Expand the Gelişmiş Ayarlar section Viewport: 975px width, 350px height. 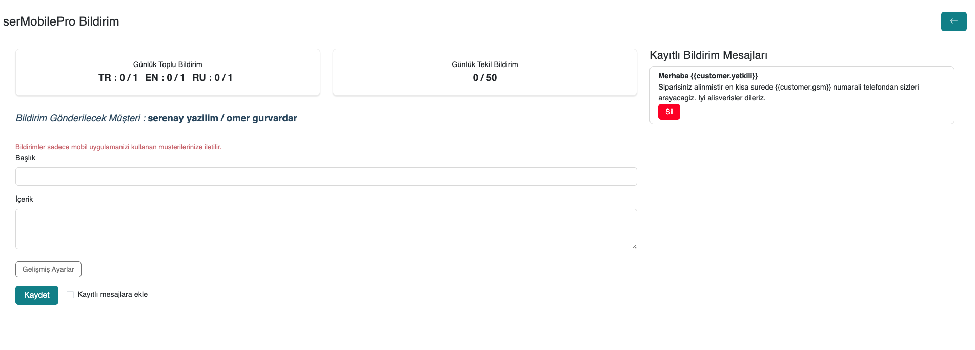tap(48, 269)
